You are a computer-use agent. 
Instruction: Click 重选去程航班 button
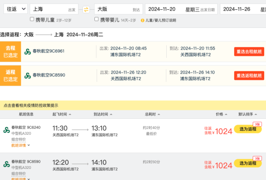pyautogui.click(x=249, y=51)
